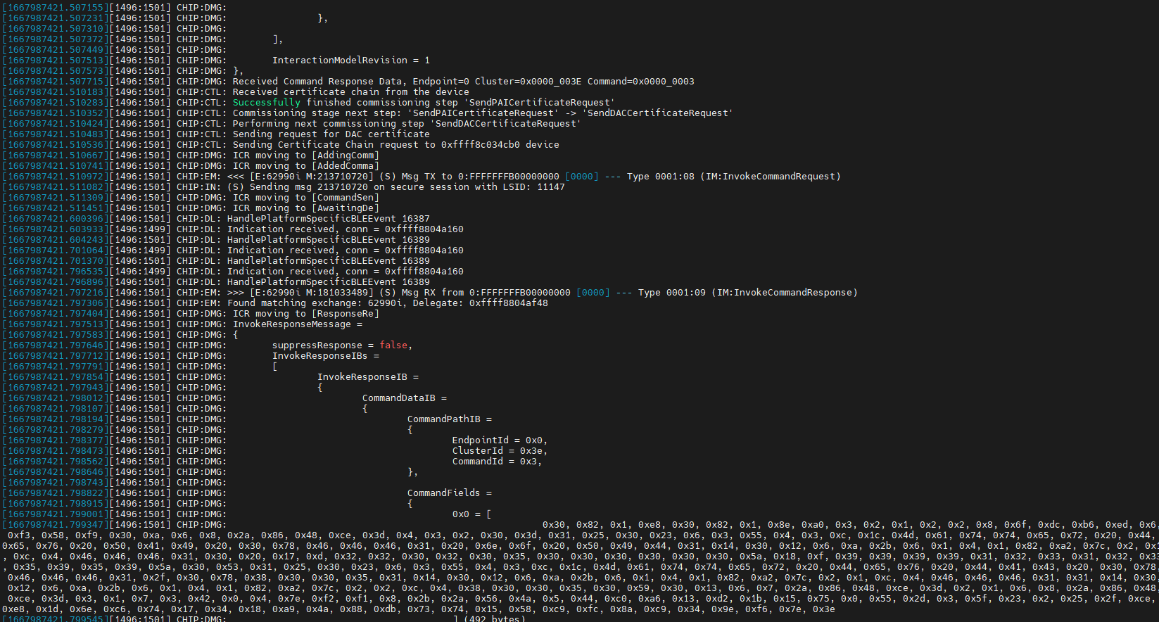Click 'LSID: 11147' text
The height and width of the screenshot is (622, 1159).
[x=534, y=187]
